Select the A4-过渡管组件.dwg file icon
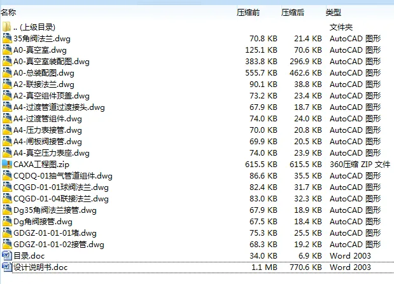The width and height of the screenshot is (394, 284). pos(7,118)
